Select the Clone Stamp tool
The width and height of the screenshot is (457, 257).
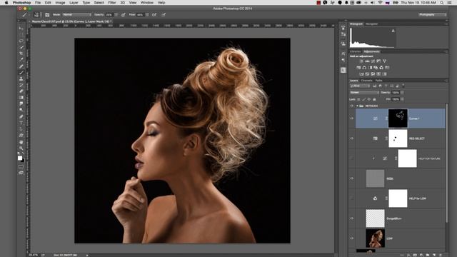tap(21, 79)
